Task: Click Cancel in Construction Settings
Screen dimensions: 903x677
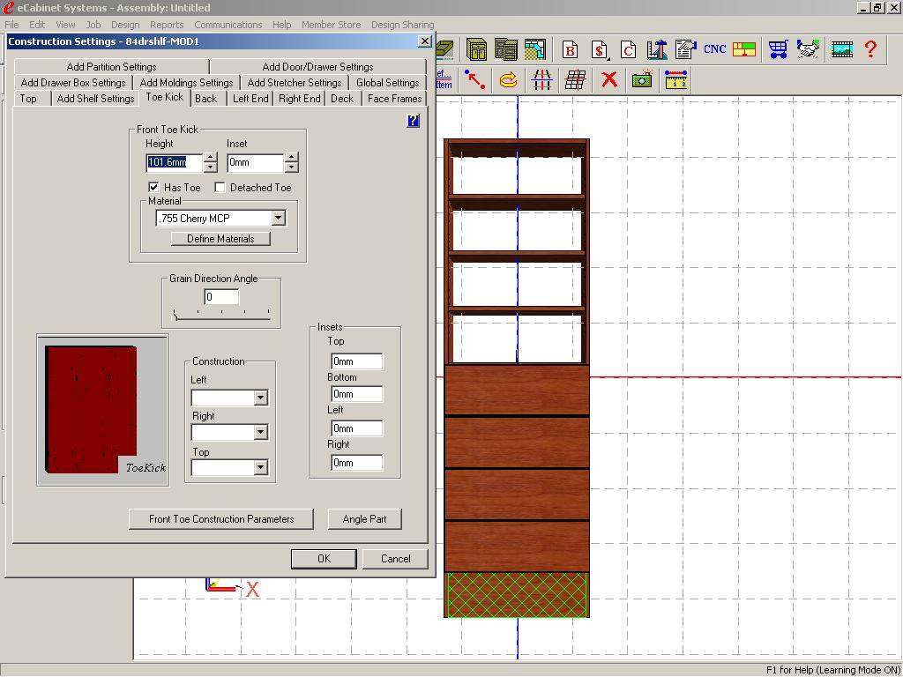Action: pos(396,558)
